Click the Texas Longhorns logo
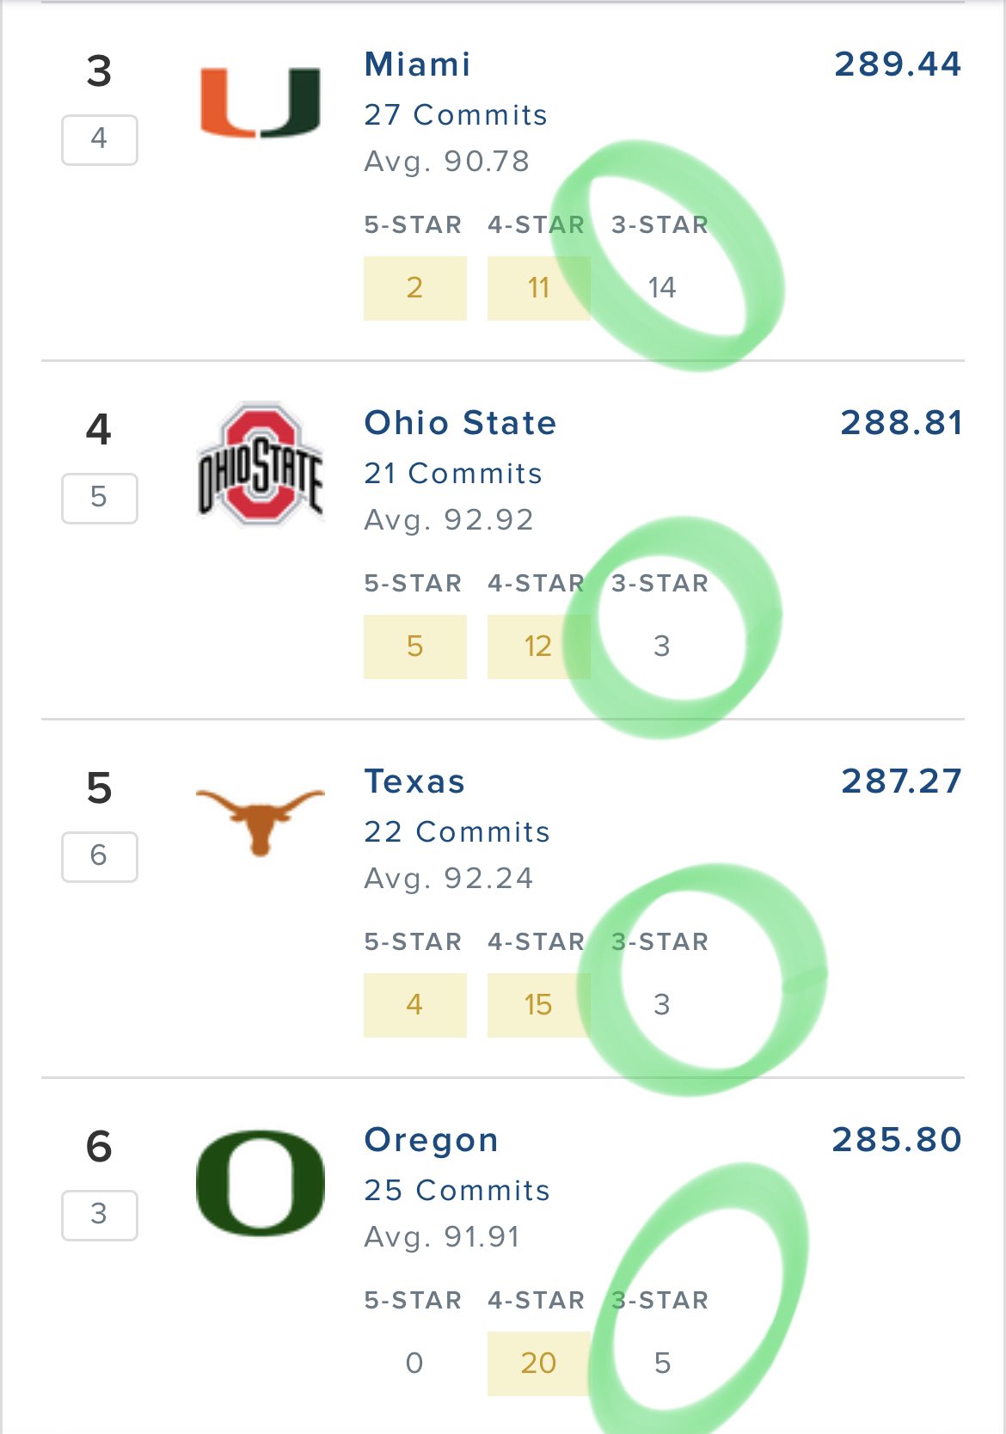1006x1434 pixels. pyautogui.click(x=261, y=821)
